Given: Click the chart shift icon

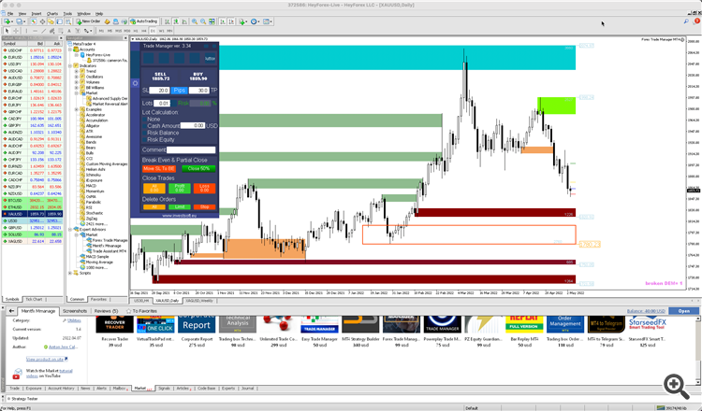Looking at the screenshot, I should click(231, 21).
